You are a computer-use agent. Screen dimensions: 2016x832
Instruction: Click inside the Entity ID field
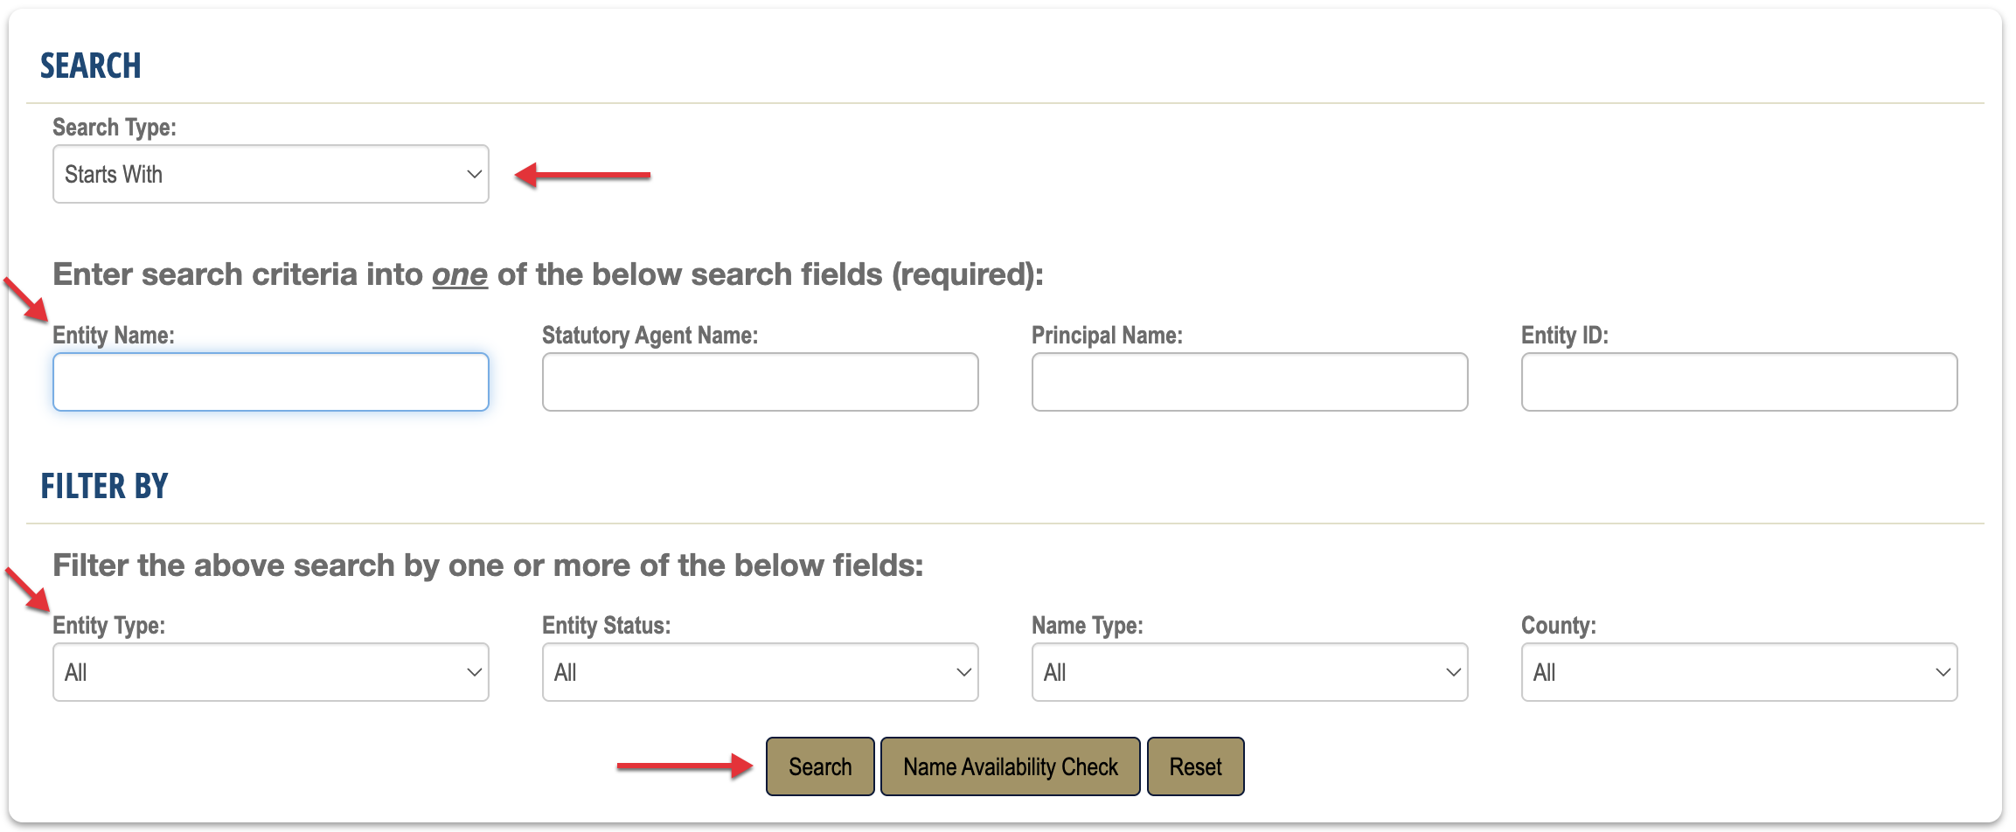(x=1739, y=382)
